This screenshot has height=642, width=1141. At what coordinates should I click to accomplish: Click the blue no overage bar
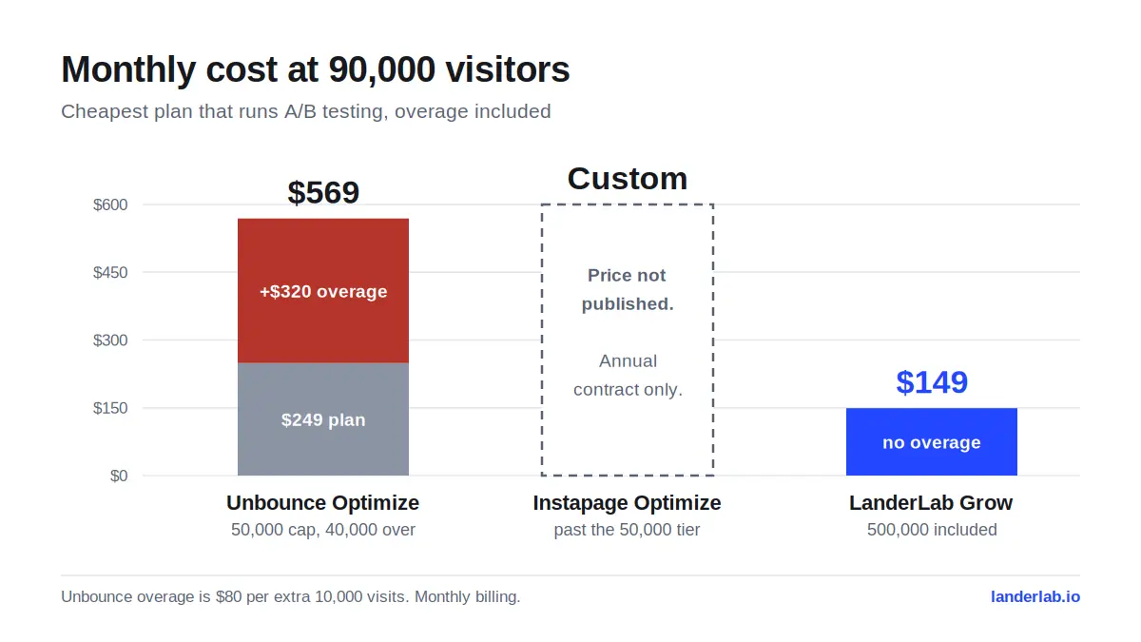[x=932, y=442]
